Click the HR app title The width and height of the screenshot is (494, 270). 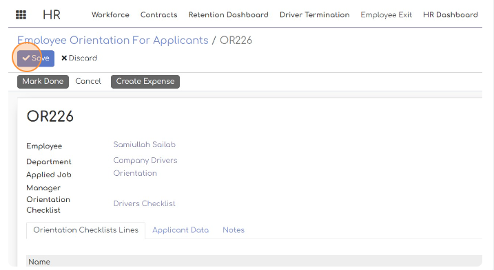pos(52,15)
